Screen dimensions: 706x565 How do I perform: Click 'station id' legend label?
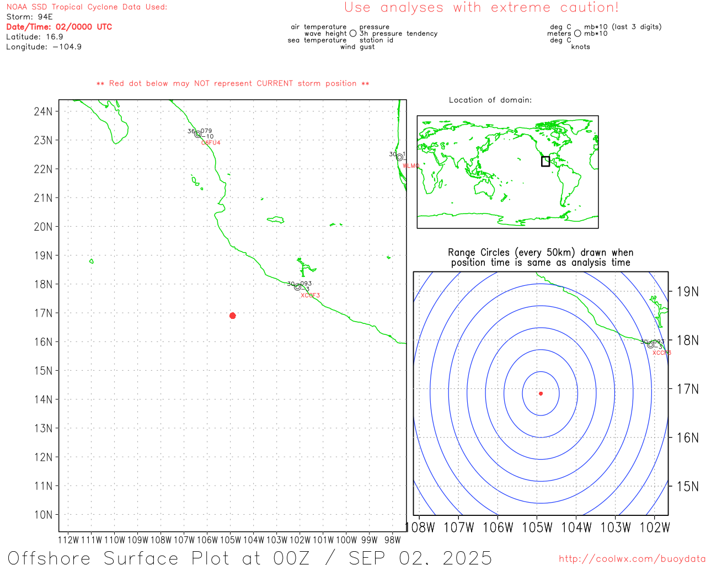coord(376,40)
